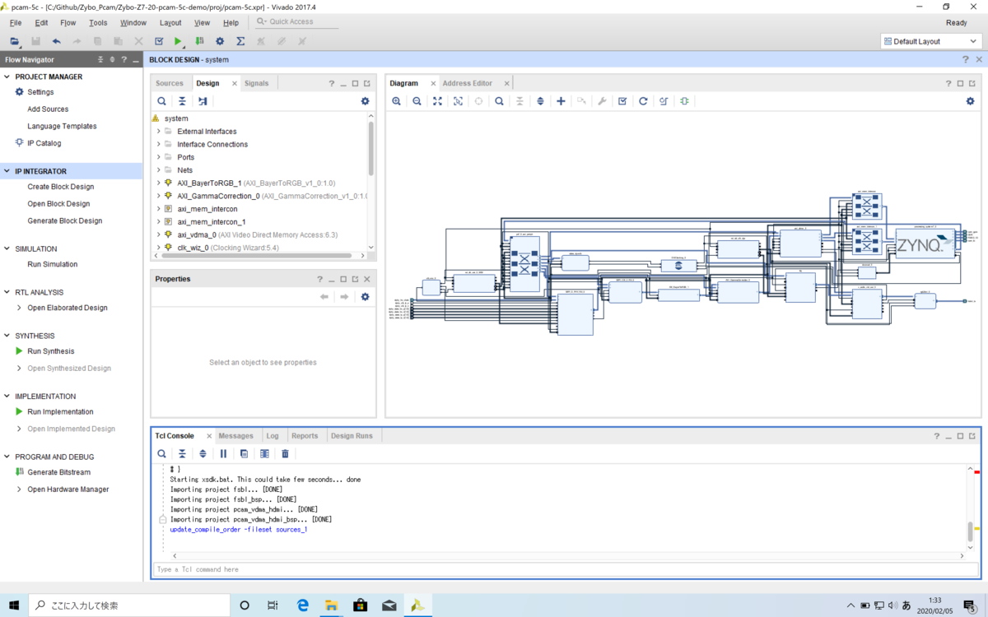Open the Properties panel settings gear
The height and width of the screenshot is (617, 988).
point(366,296)
